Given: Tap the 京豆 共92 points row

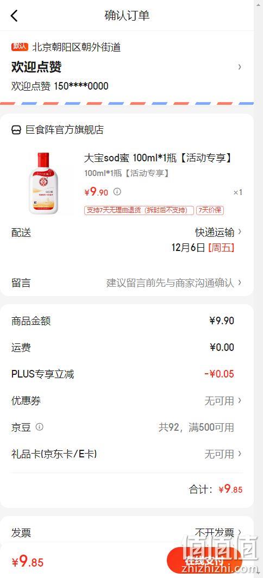Looking at the screenshot, I should 127,427.
